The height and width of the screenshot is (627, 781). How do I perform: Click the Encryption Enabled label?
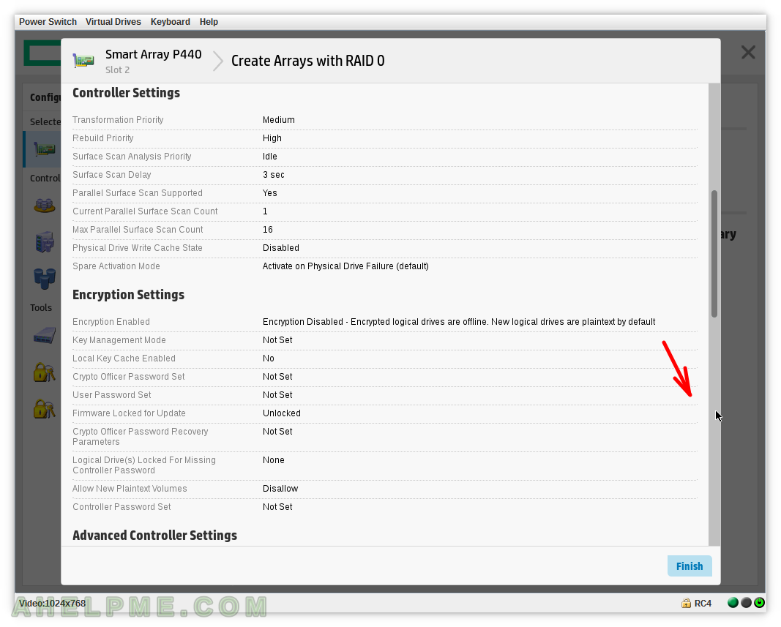[x=111, y=322]
